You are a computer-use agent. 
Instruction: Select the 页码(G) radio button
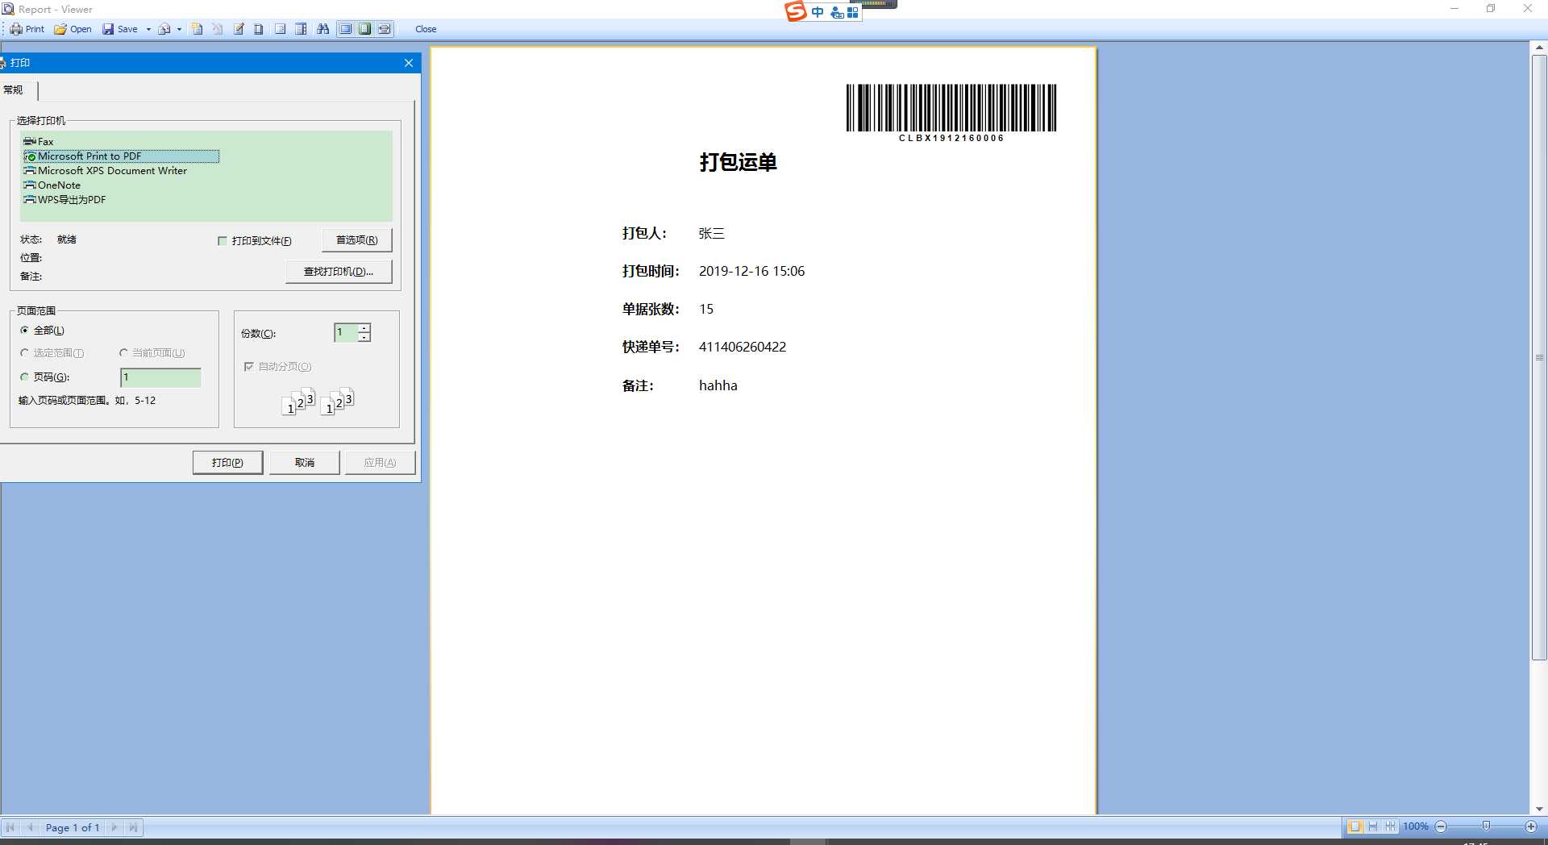(24, 377)
